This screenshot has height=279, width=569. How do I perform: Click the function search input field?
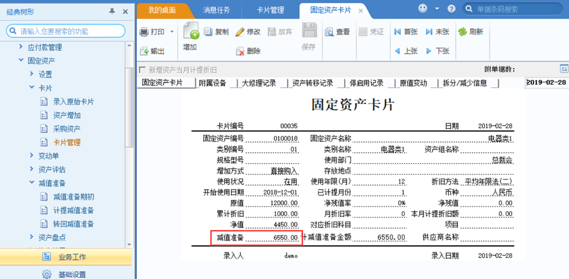pyautogui.click(x=69, y=31)
